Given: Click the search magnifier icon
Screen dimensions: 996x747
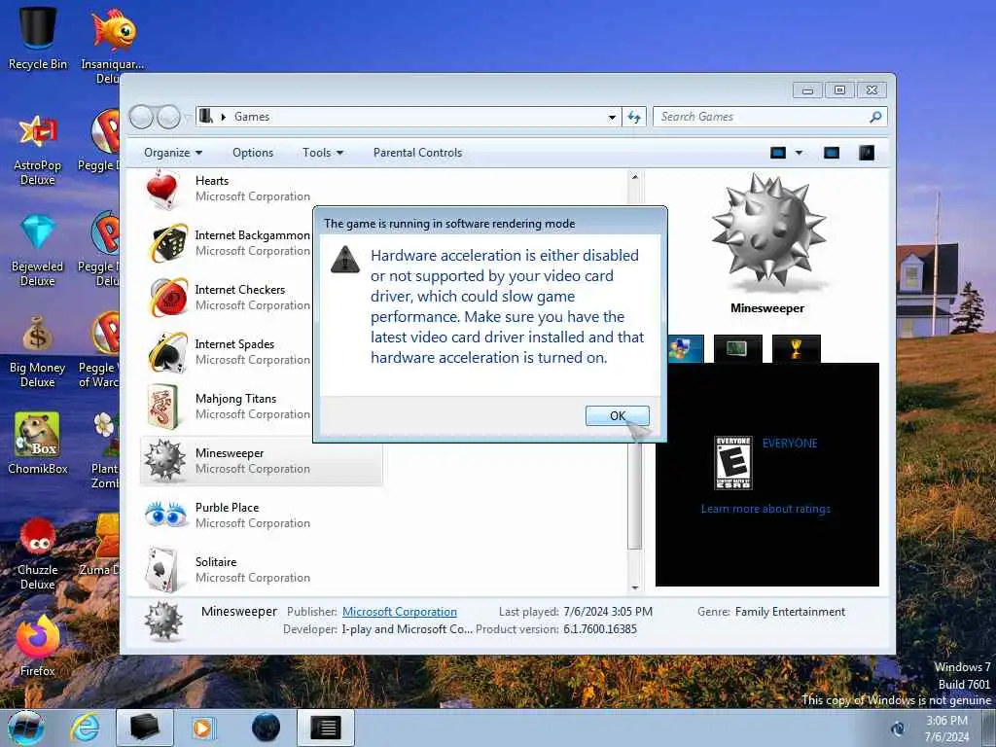Looking at the screenshot, I should (876, 117).
